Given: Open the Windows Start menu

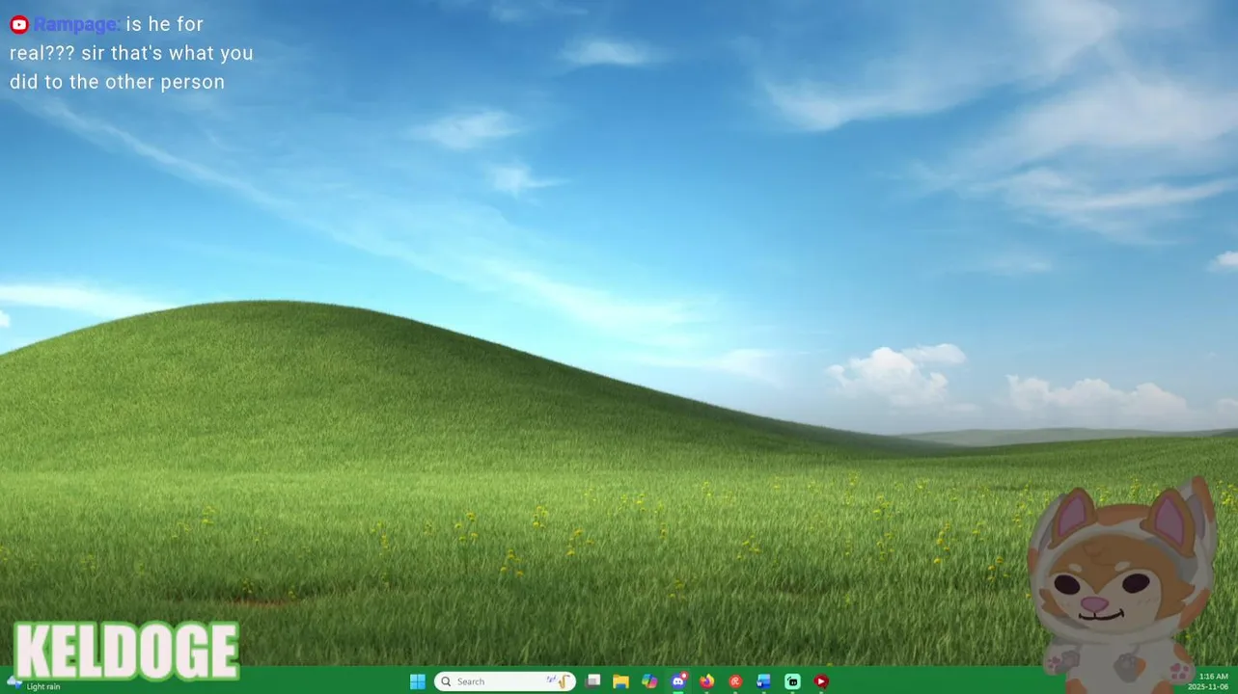Looking at the screenshot, I should [418, 681].
